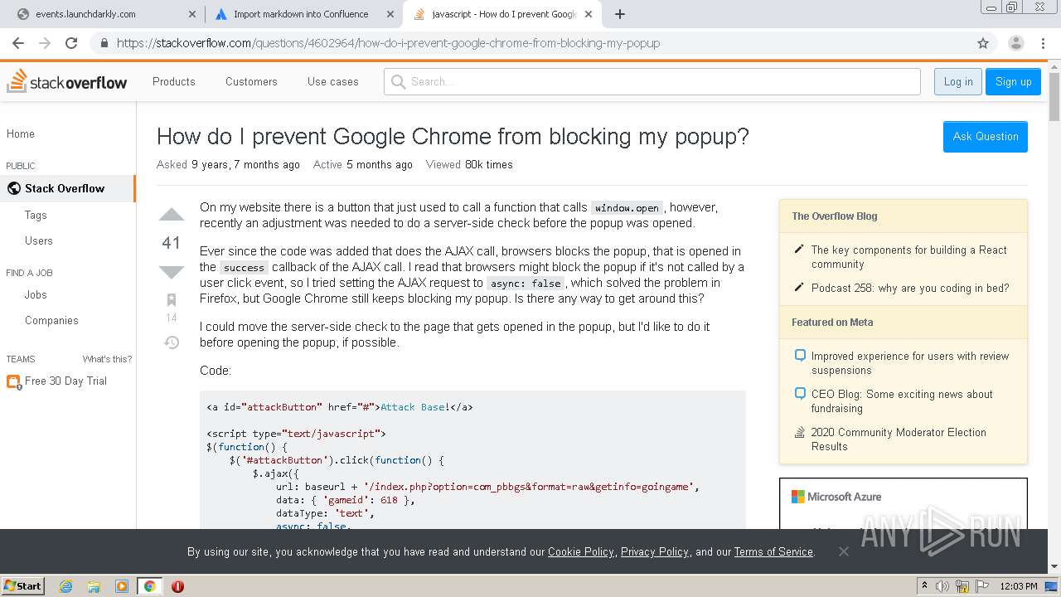The image size is (1061, 597).
Task: Open the Cookie Policy link
Action: pyautogui.click(x=581, y=551)
